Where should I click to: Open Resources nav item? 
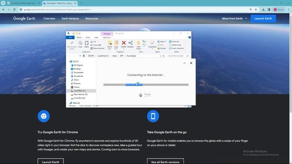tap(92, 19)
